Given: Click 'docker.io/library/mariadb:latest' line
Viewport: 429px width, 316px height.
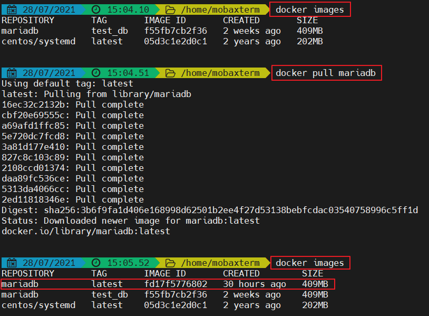Looking at the screenshot, I should pyautogui.click(x=86, y=232).
